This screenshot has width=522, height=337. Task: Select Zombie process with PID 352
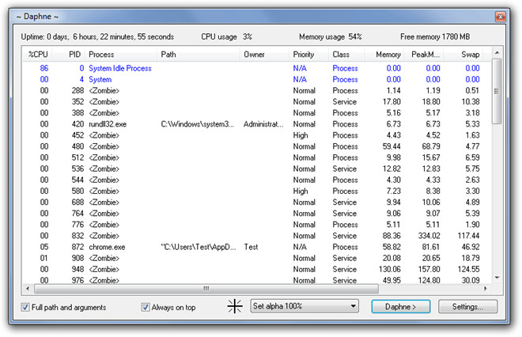tap(257, 102)
